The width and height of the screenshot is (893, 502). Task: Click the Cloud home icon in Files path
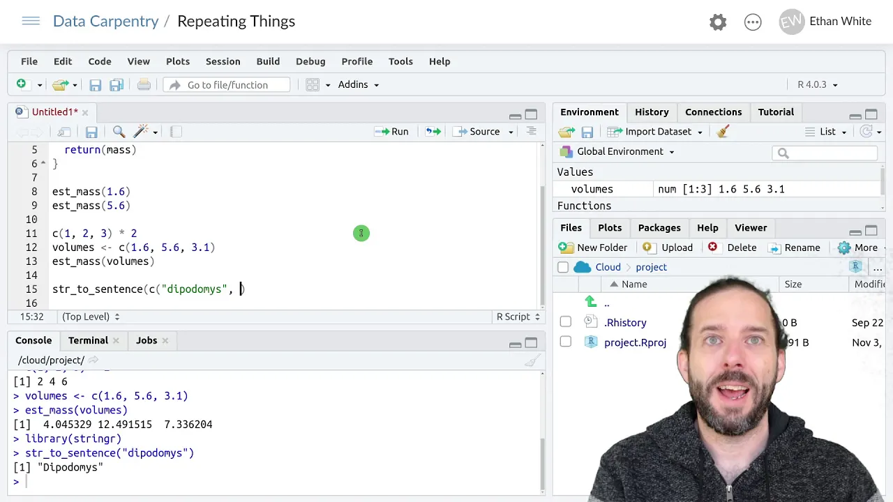click(582, 267)
